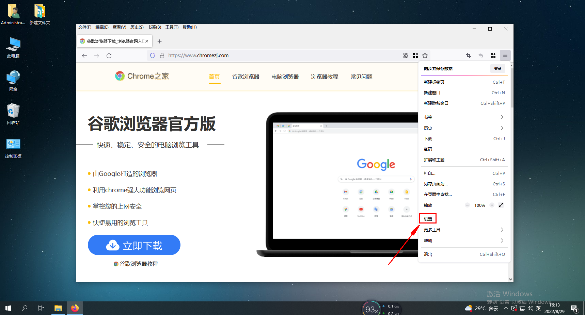Click the taskbar search icon
This screenshot has width=585, height=315.
pyautogui.click(x=25, y=308)
